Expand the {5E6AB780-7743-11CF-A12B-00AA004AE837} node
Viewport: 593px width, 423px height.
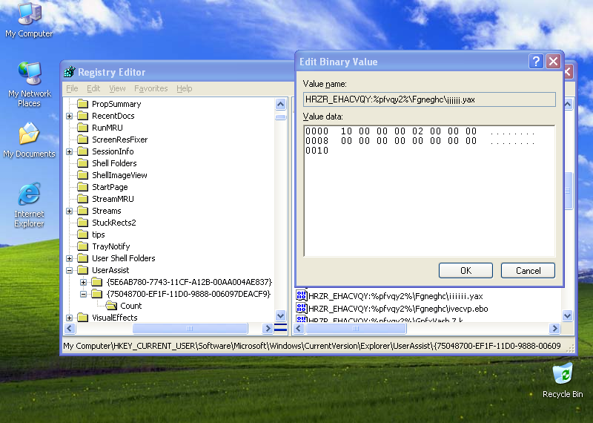click(84, 282)
